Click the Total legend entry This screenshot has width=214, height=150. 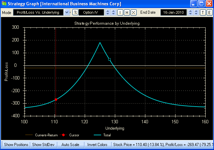102,135
